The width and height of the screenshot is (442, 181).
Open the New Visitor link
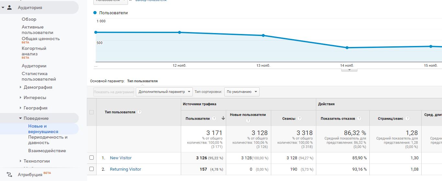pos(121,158)
